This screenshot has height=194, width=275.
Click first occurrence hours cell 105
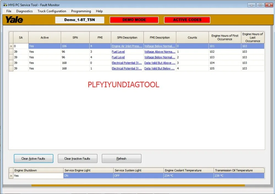pos(225,68)
